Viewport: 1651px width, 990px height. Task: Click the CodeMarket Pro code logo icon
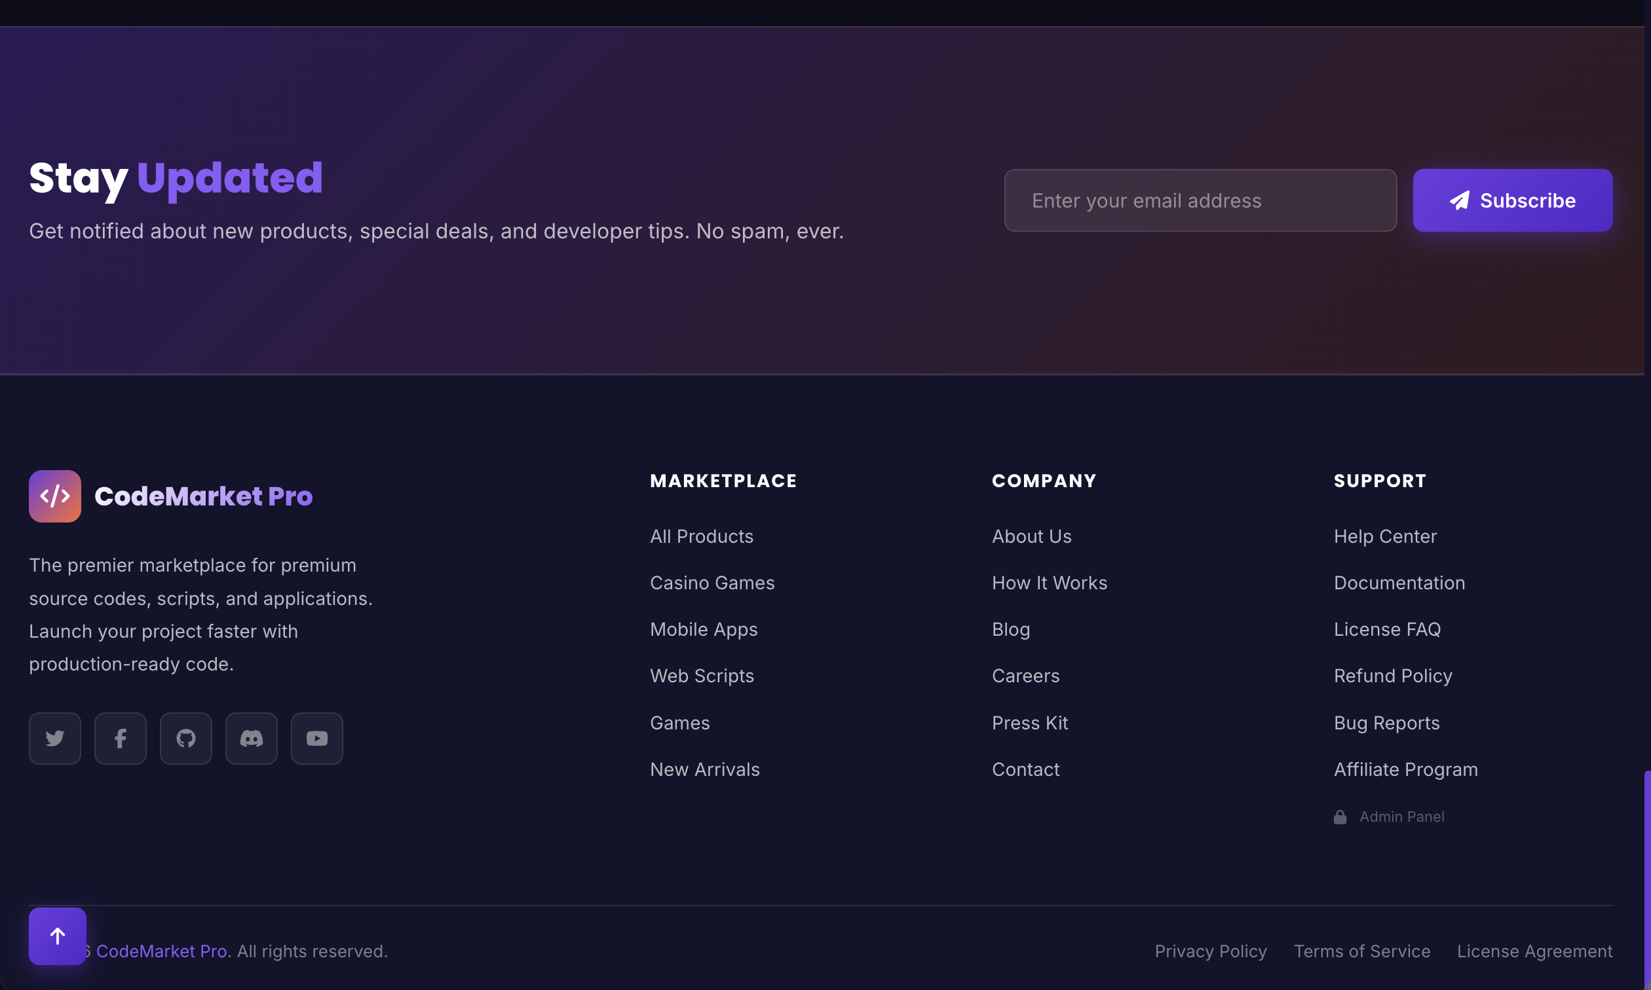click(55, 496)
